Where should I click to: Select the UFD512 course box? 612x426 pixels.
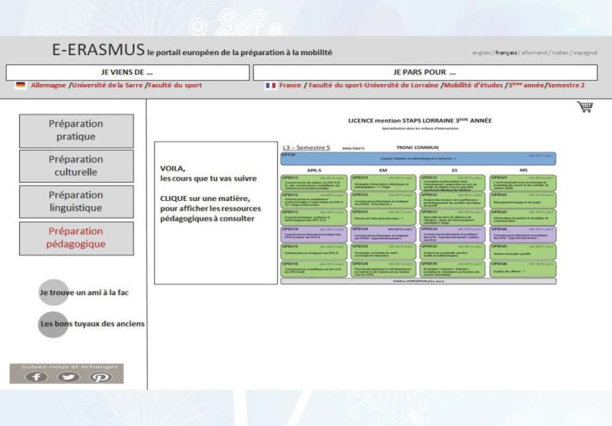[x=313, y=200]
